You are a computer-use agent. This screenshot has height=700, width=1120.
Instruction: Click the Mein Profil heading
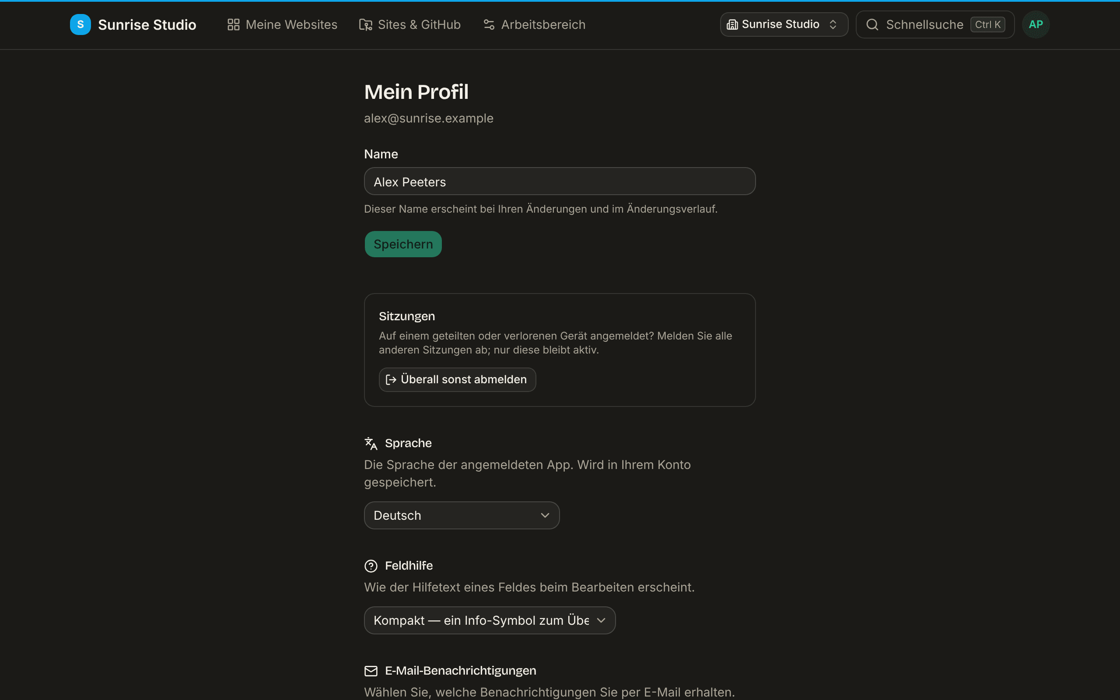tap(416, 92)
